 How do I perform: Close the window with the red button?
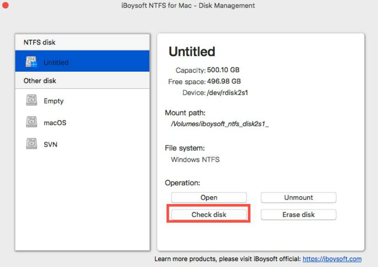point(6,6)
